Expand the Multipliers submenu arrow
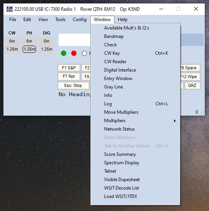Image resolution: width=209 pixels, height=211 pixels. pyautogui.click(x=175, y=121)
